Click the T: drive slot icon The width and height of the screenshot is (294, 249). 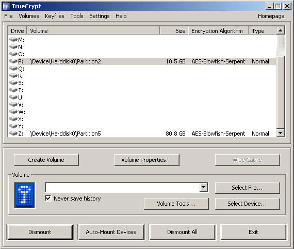[13, 90]
